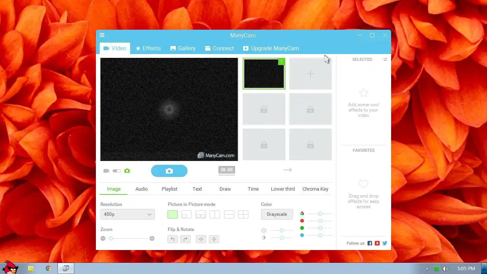Open the Chroma Key sub-tab
This screenshot has height=274, width=487.
315,189
